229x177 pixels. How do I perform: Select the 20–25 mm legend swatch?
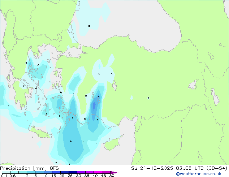pos(64,172)
